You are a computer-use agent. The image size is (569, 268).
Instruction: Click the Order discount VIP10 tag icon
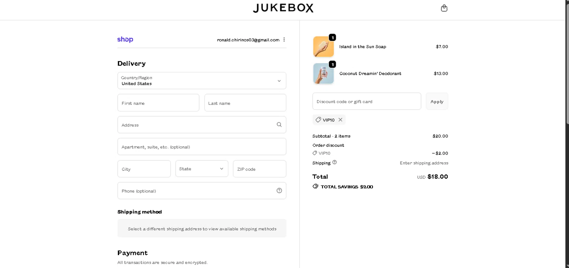coord(315,153)
